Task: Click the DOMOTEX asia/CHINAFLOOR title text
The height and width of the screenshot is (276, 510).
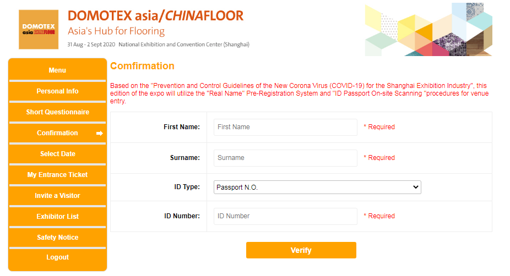Action: [x=155, y=16]
